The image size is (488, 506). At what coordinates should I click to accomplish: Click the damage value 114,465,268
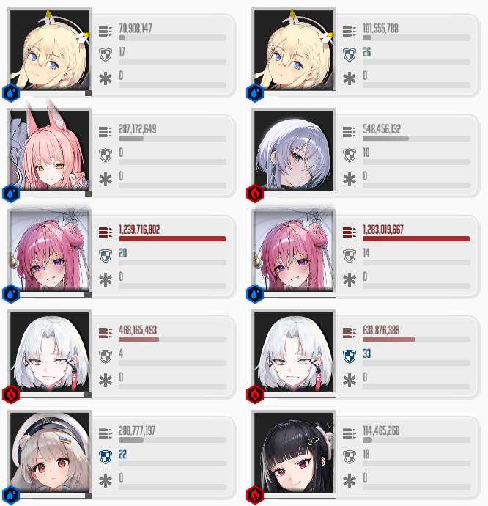click(x=381, y=430)
